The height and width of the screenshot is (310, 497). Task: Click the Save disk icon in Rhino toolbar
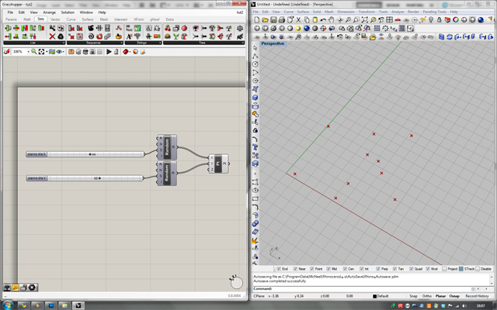pos(273,20)
